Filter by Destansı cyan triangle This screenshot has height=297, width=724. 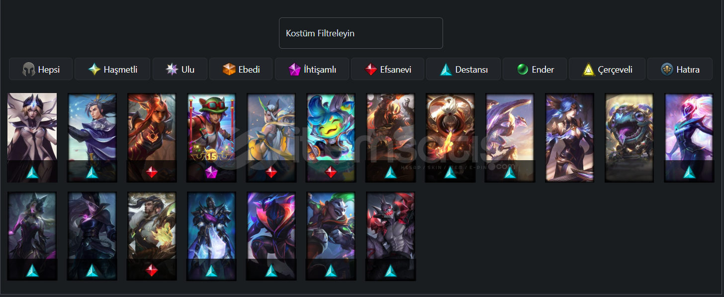point(463,69)
